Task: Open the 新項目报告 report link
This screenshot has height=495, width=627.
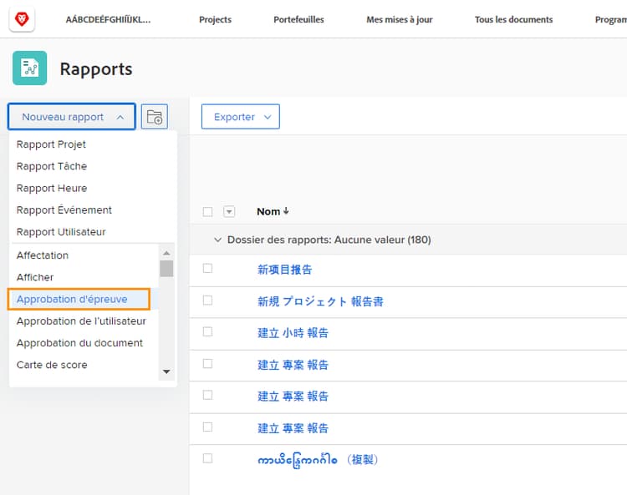Action: click(285, 270)
